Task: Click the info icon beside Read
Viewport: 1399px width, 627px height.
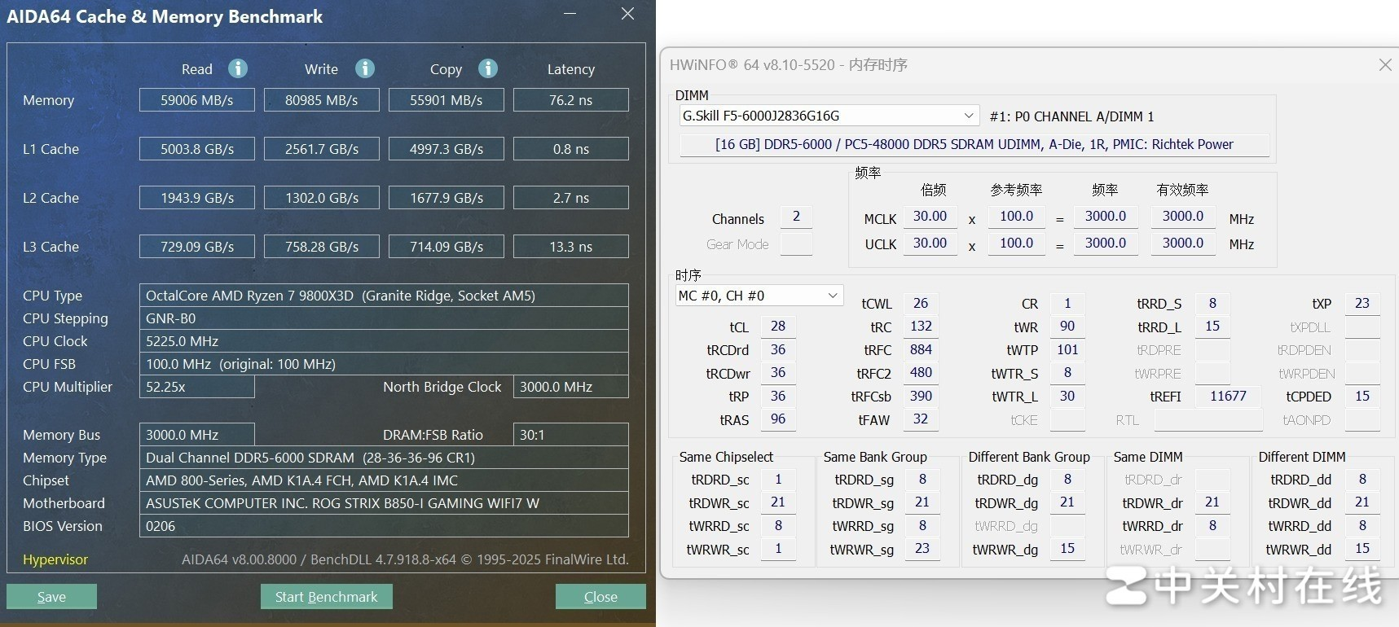Action: [x=238, y=68]
